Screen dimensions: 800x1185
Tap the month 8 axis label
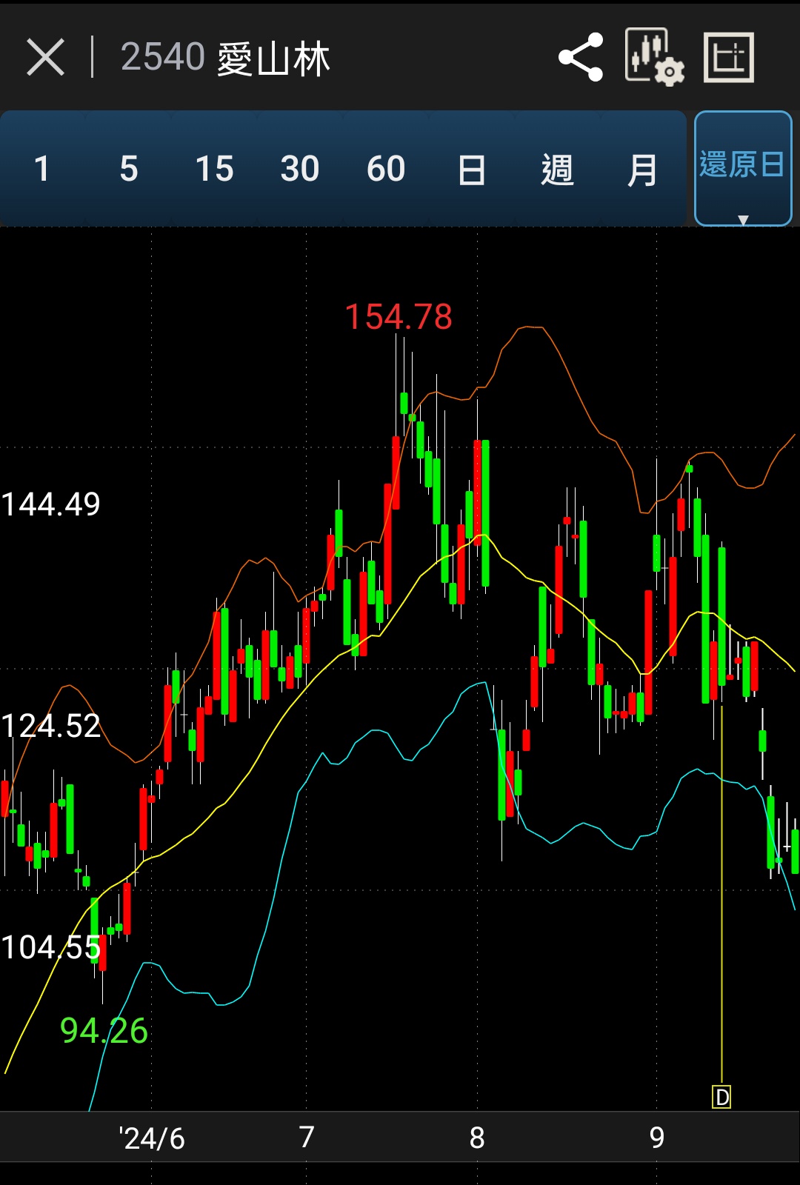(x=477, y=1137)
